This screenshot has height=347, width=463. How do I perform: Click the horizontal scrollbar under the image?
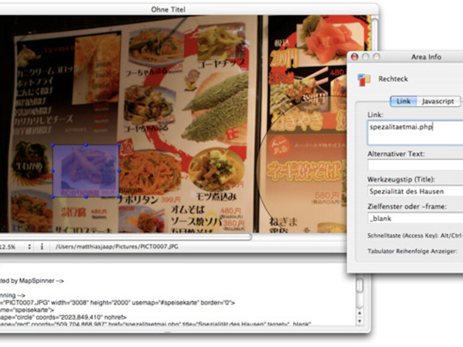point(126,237)
